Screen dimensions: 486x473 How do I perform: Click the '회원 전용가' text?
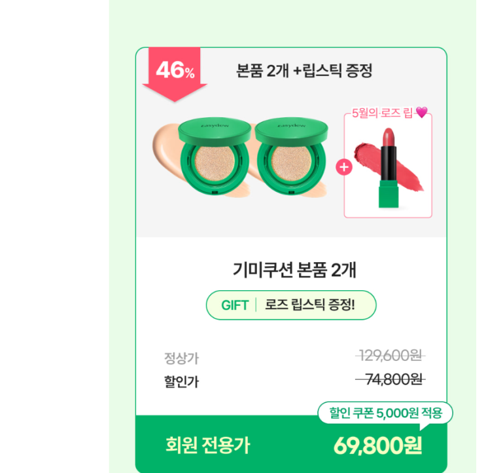207,445
